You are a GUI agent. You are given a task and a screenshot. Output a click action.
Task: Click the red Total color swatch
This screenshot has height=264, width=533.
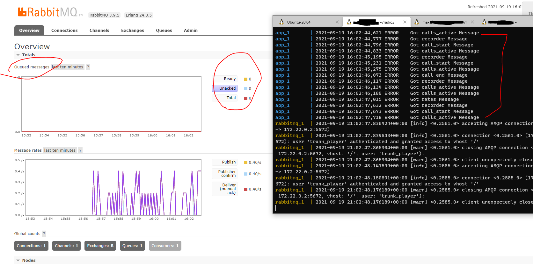(x=246, y=98)
